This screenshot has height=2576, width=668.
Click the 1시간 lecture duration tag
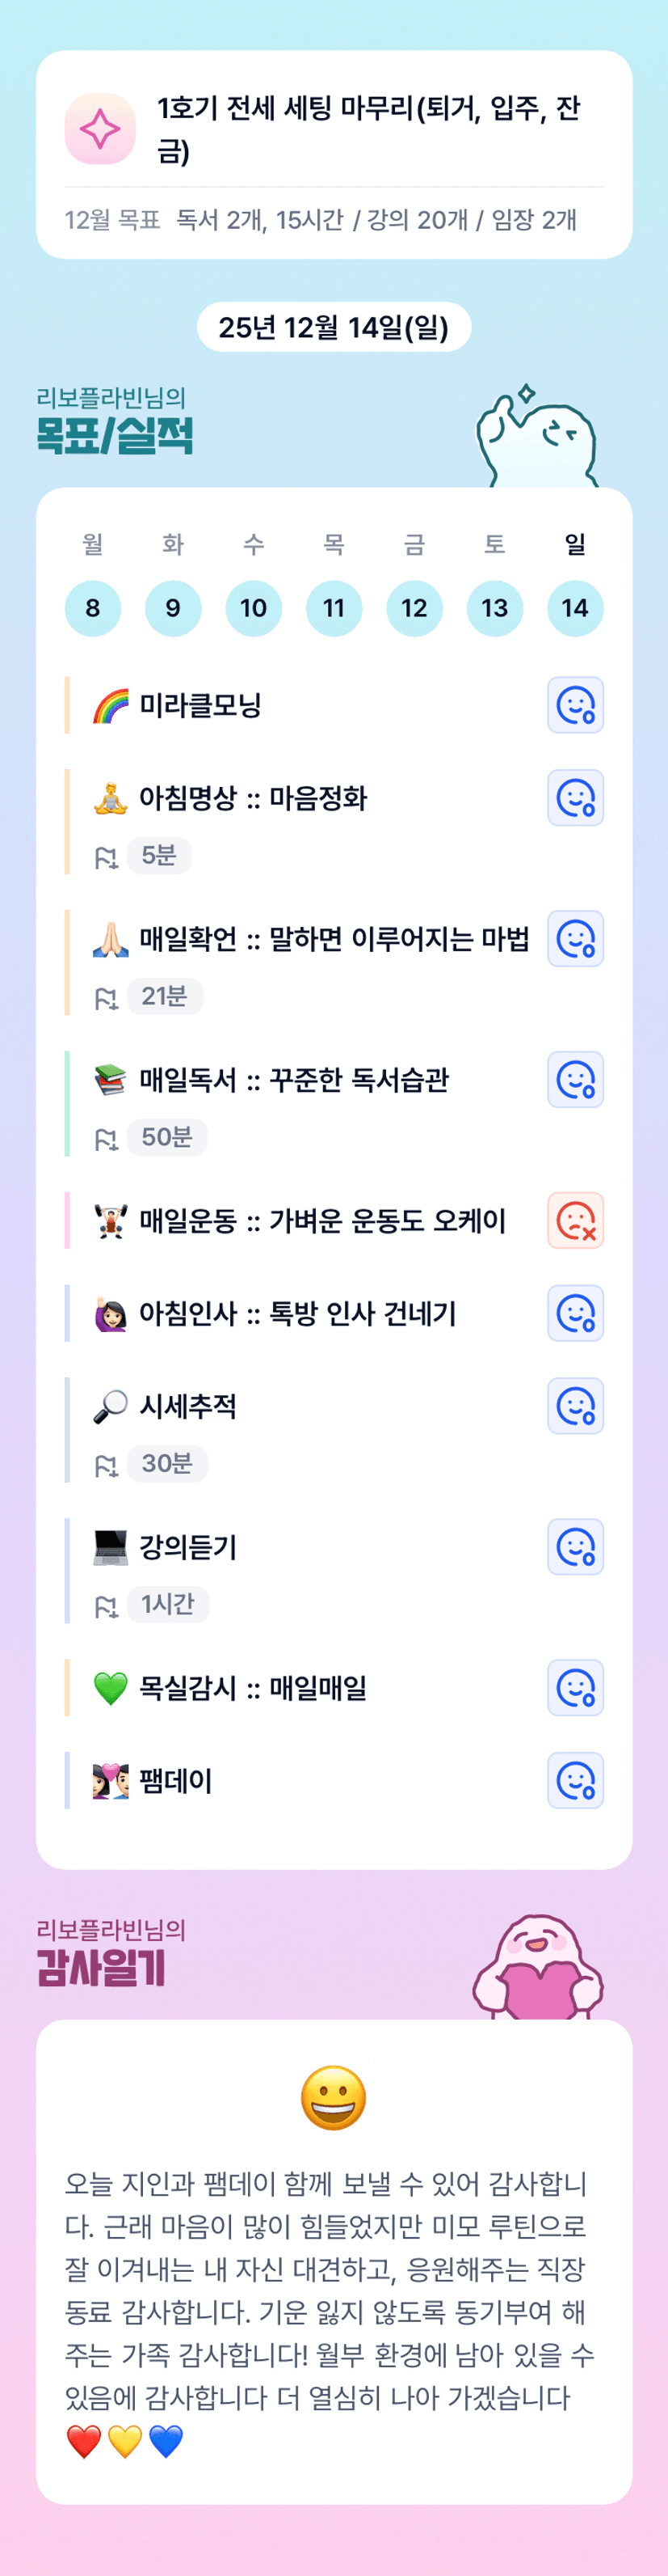pos(166,1604)
